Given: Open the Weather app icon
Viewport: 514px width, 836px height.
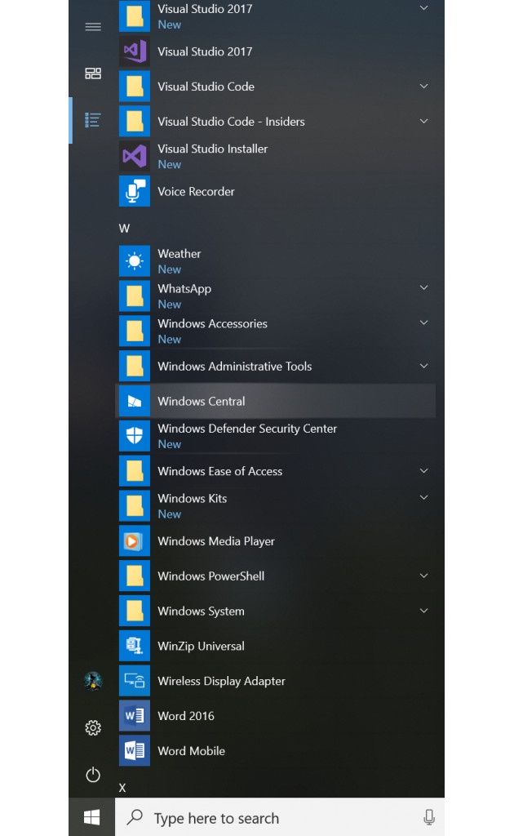Looking at the screenshot, I should (135, 261).
